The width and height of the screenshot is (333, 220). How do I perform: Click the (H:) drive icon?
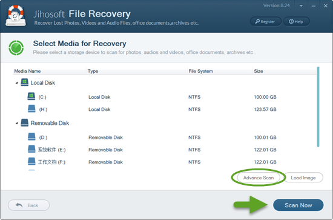[x=31, y=108]
